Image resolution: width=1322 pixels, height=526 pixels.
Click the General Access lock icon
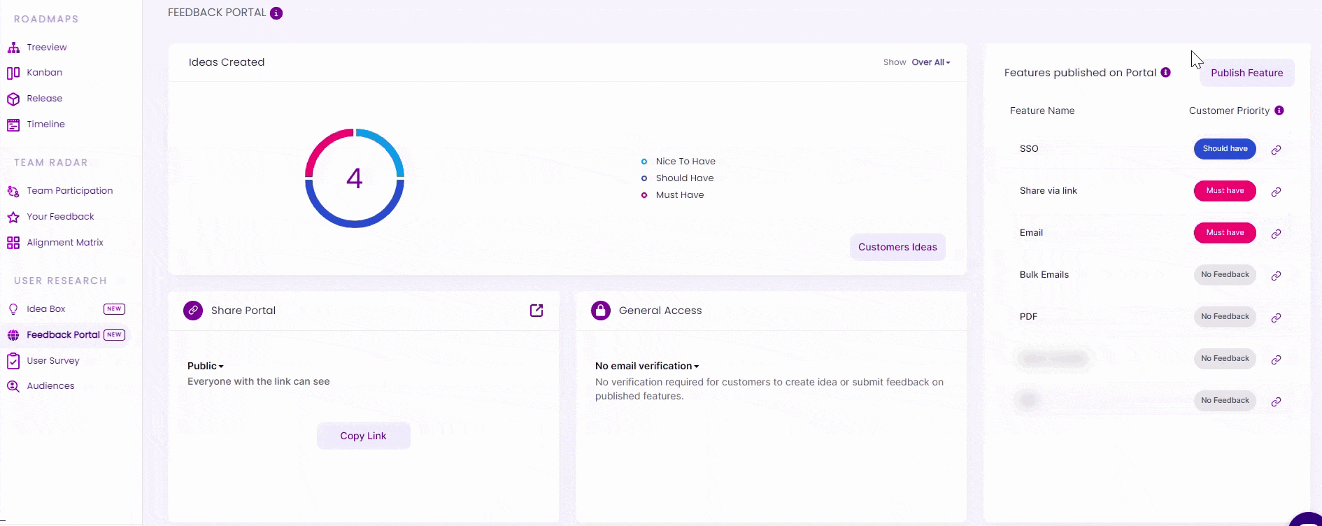[x=601, y=311]
